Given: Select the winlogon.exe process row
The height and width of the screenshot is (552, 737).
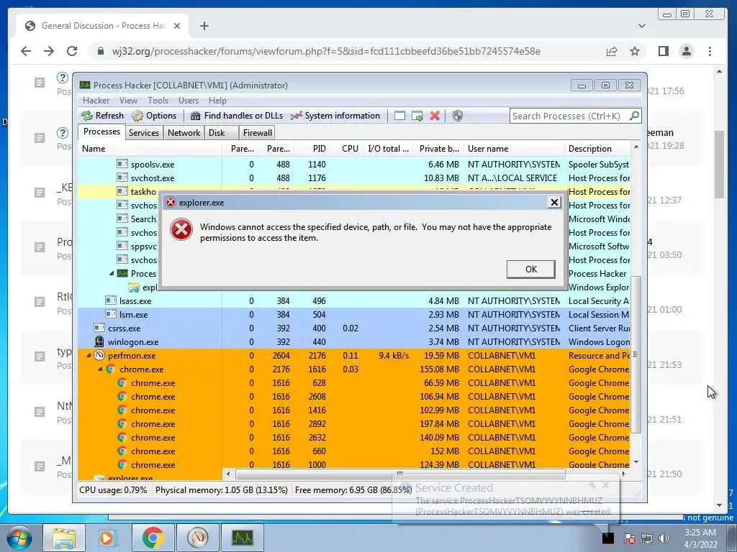Looking at the screenshot, I should tap(354, 341).
